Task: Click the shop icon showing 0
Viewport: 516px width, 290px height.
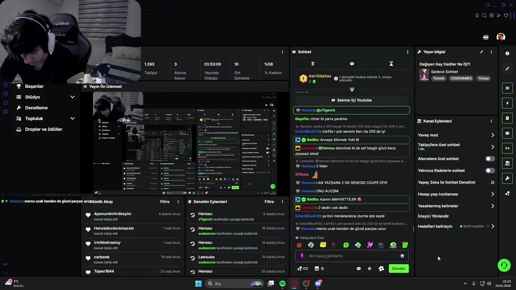Action: [x=319, y=269]
